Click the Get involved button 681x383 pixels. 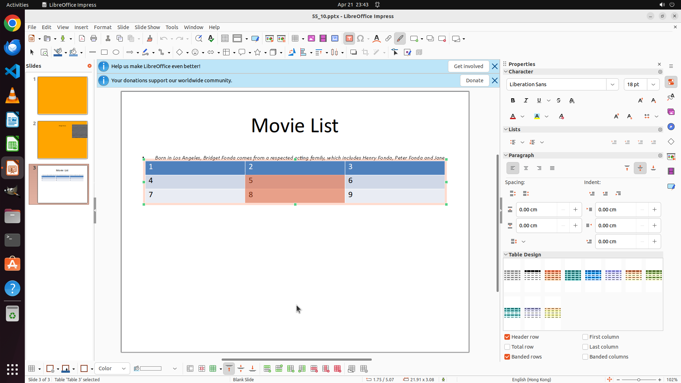coord(468,66)
